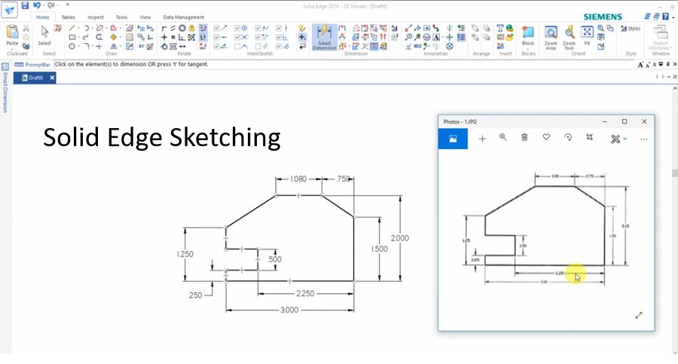Toggle the IntelliSketch point-on-element checkbox

(x=216, y=46)
